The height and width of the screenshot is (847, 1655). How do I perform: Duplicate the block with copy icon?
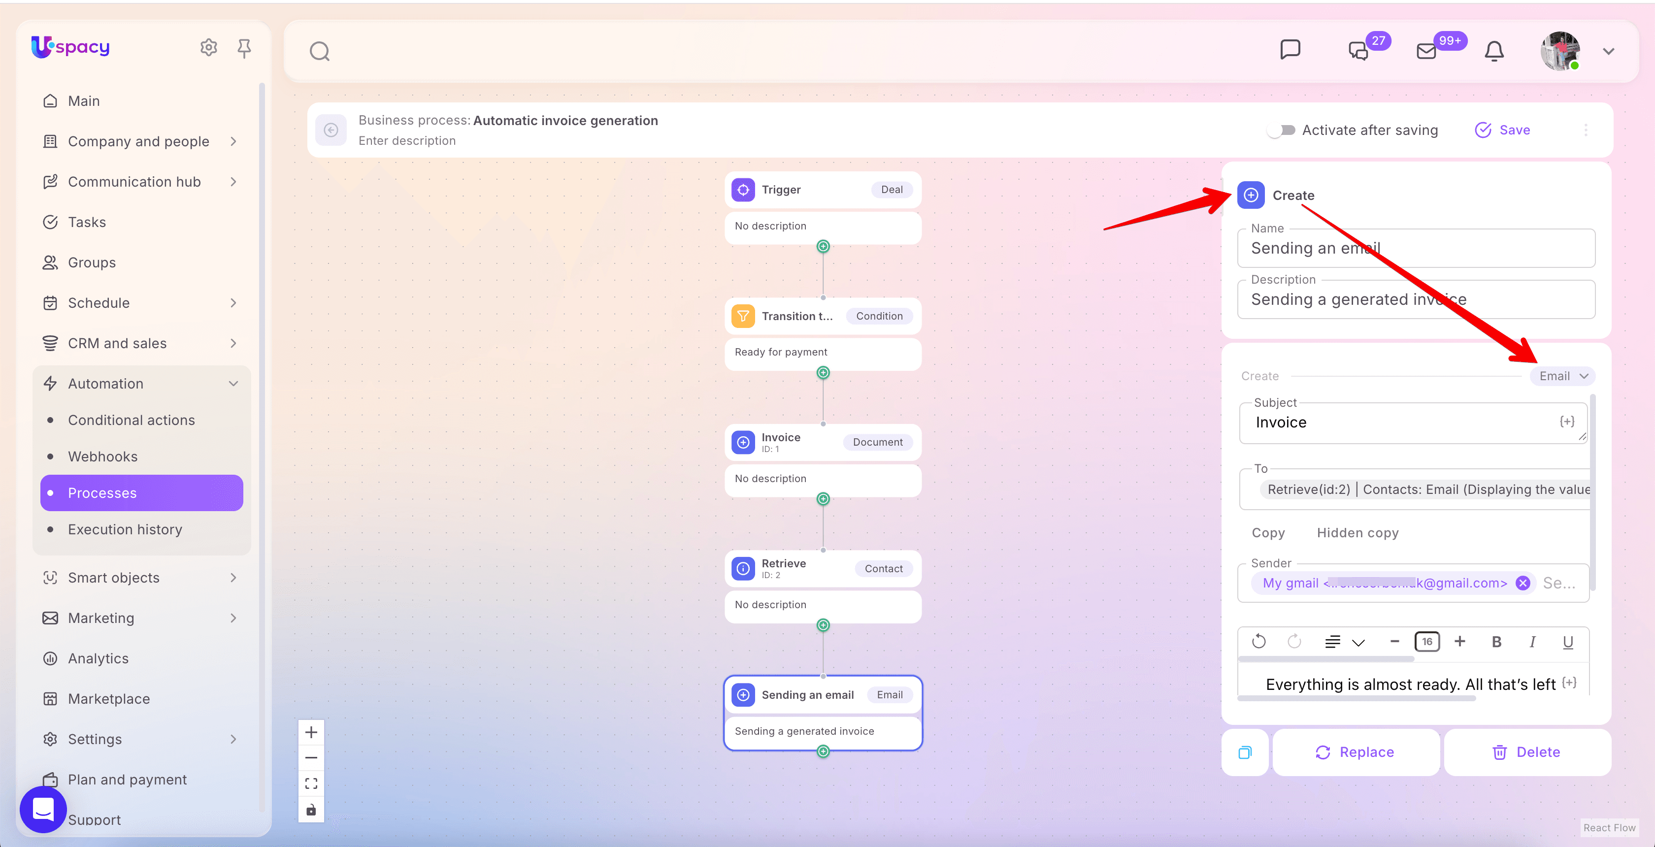pos(1245,752)
